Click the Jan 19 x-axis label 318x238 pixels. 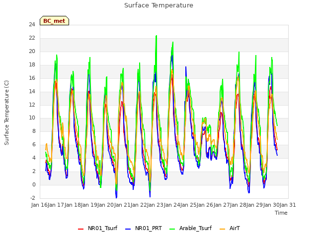(89, 205)
